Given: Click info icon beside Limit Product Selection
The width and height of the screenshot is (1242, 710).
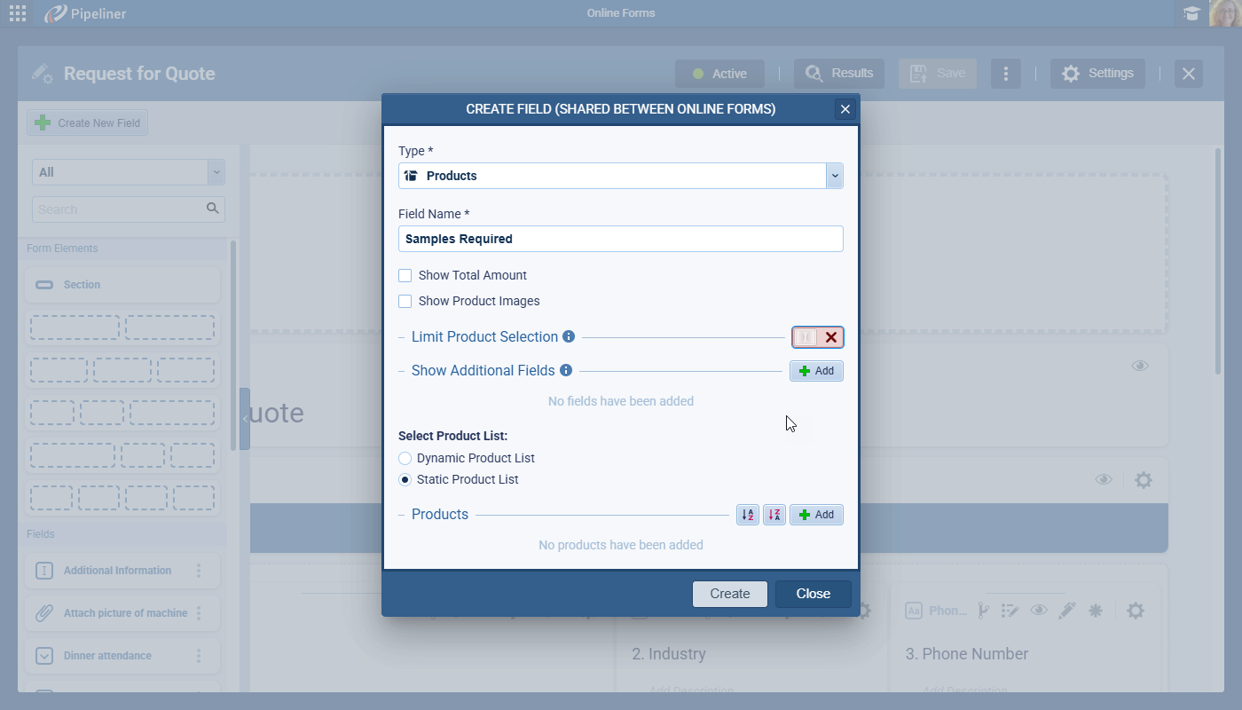Looking at the screenshot, I should 569,337.
